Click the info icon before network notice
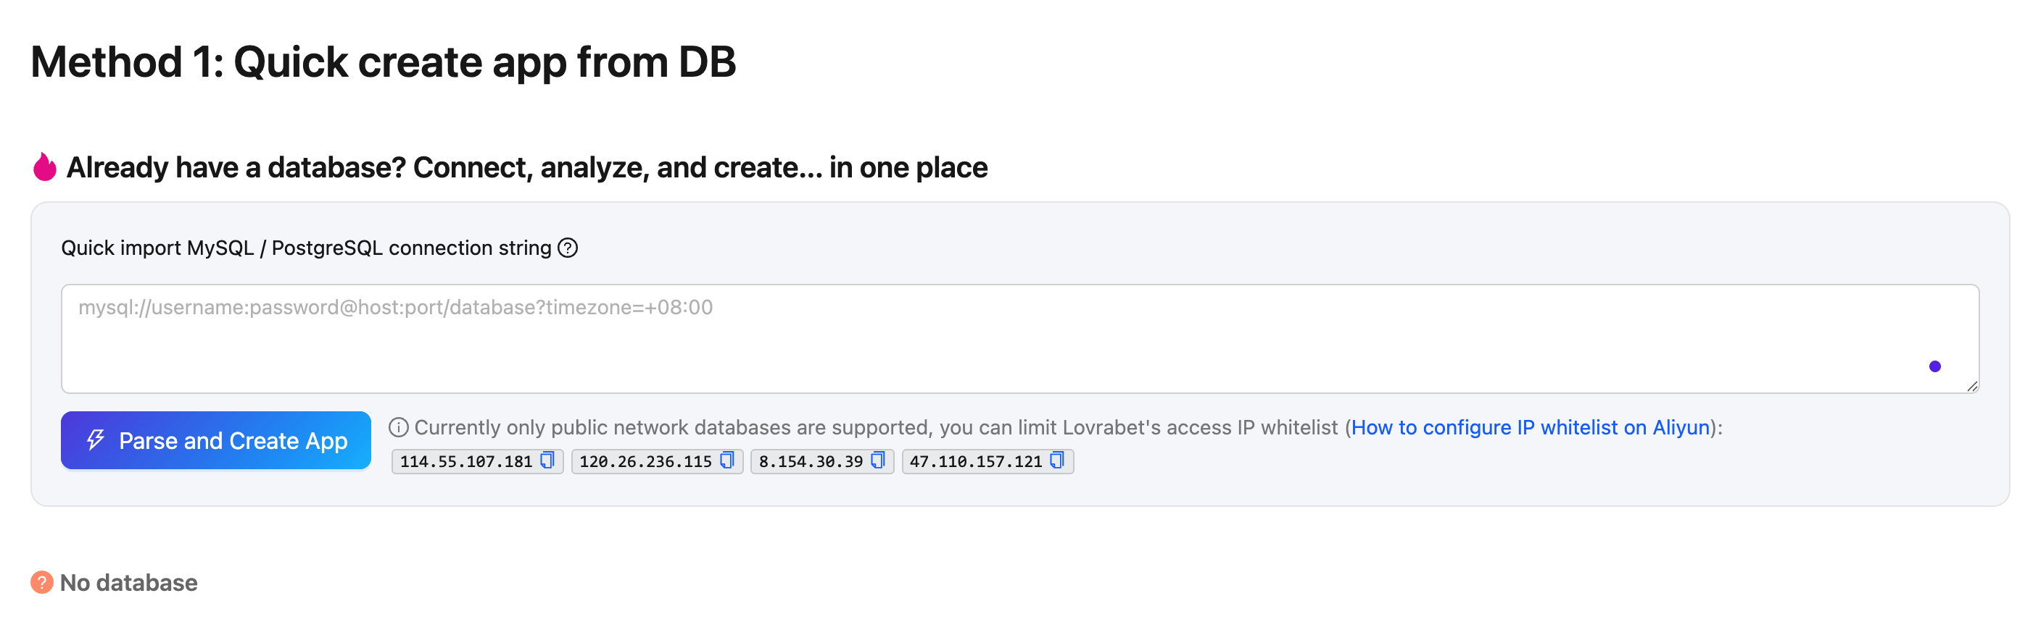 pyautogui.click(x=399, y=427)
